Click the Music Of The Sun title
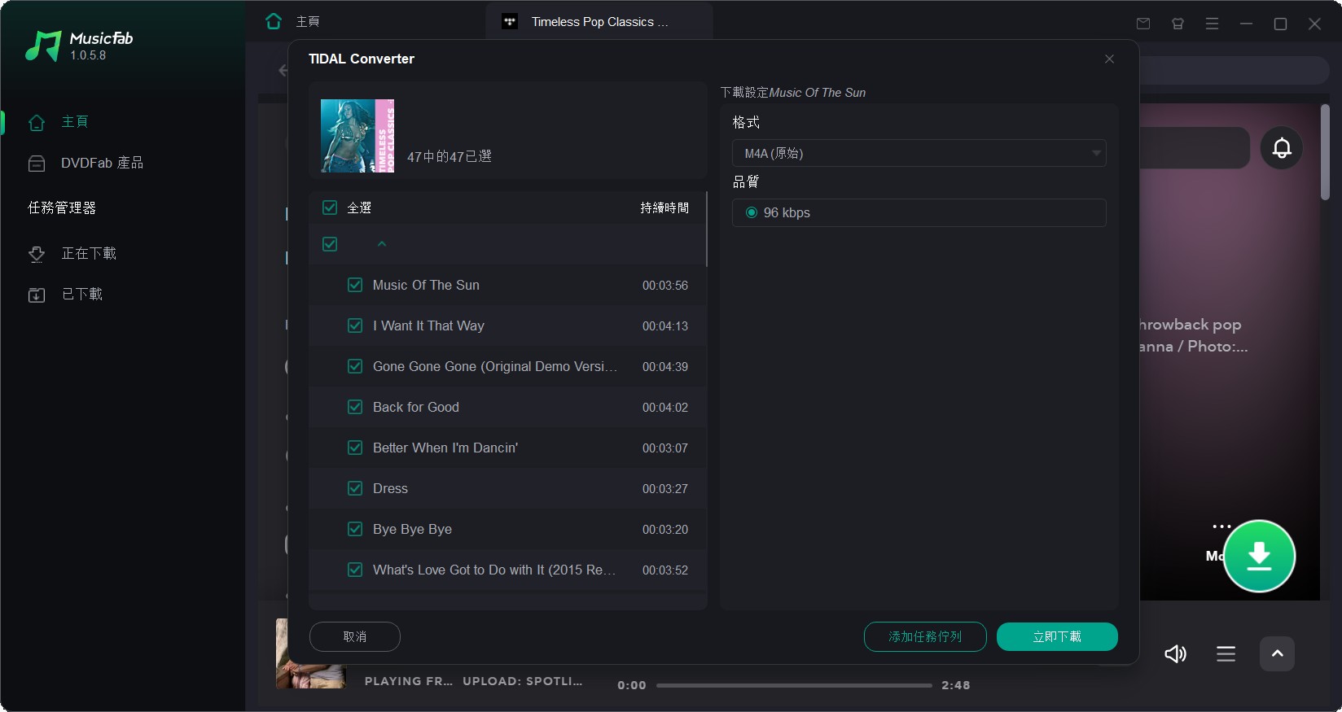Viewport: 1342px width, 712px height. (x=426, y=285)
